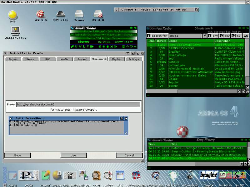Click the lightning bolt icon in the player
The width and height of the screenshot is (250, 187).
[x=72, y=46]
